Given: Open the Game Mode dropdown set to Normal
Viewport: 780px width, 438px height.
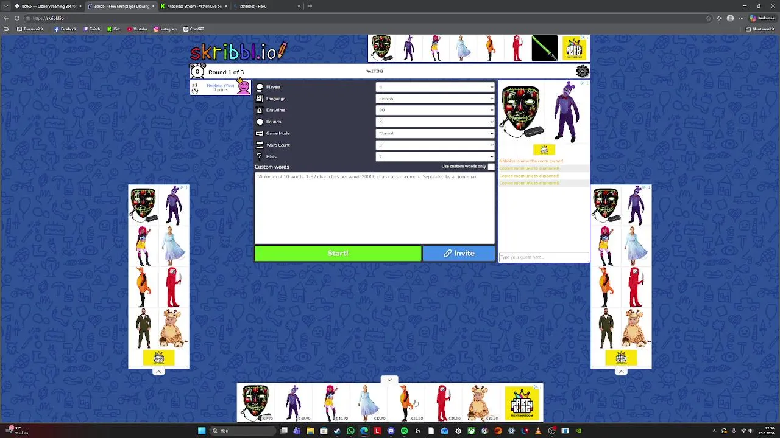Looking at the screenshot, I should click(x=435, y=133).
